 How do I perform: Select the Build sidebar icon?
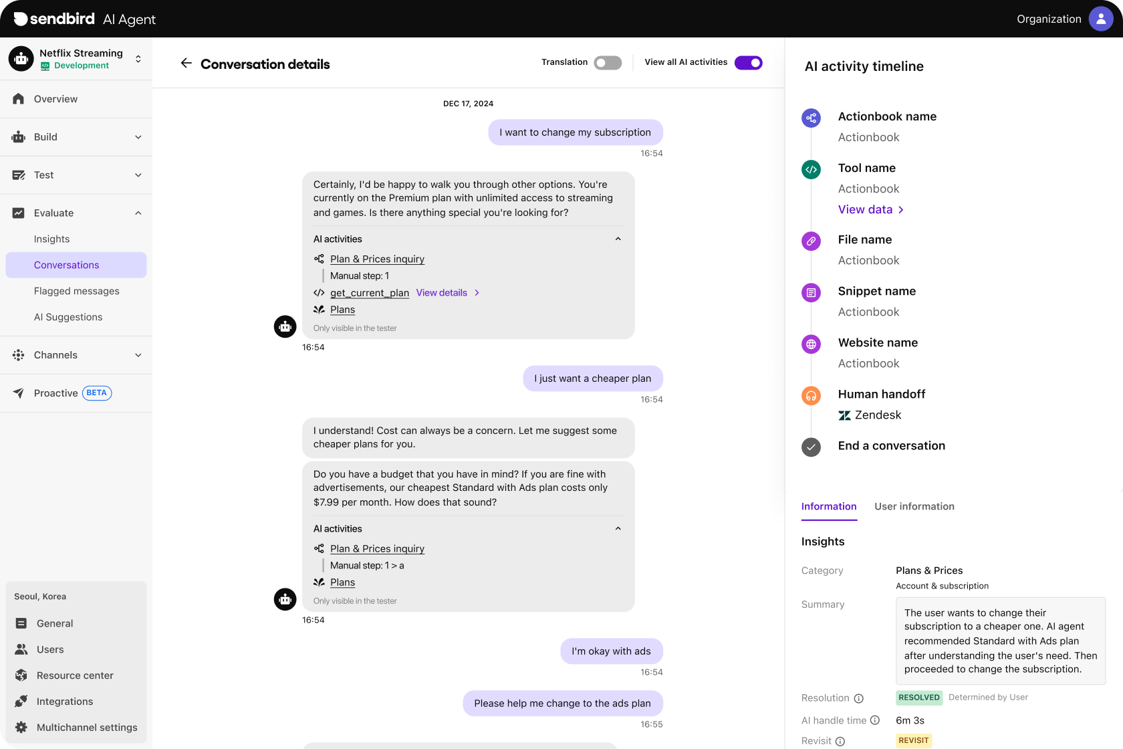point(17,136)
